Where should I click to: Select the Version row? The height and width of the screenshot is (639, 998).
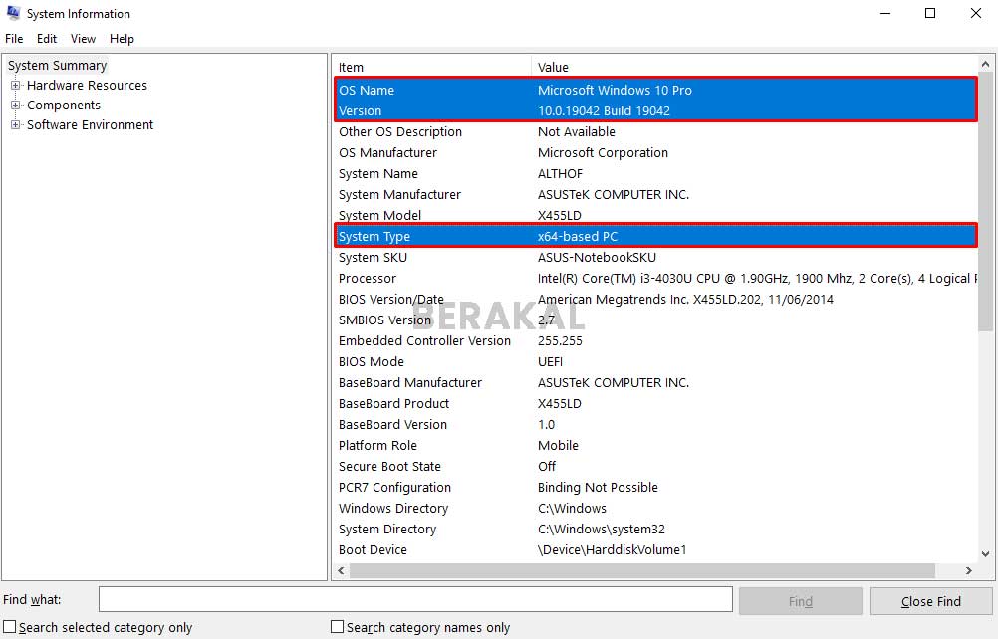[x=655, y=110]
